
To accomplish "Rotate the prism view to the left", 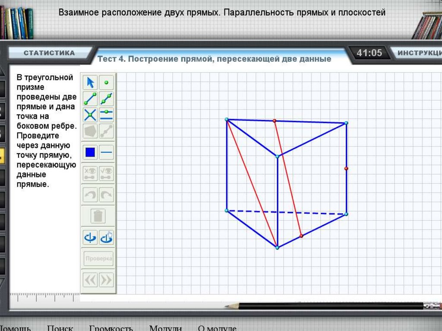I will 90,237.
